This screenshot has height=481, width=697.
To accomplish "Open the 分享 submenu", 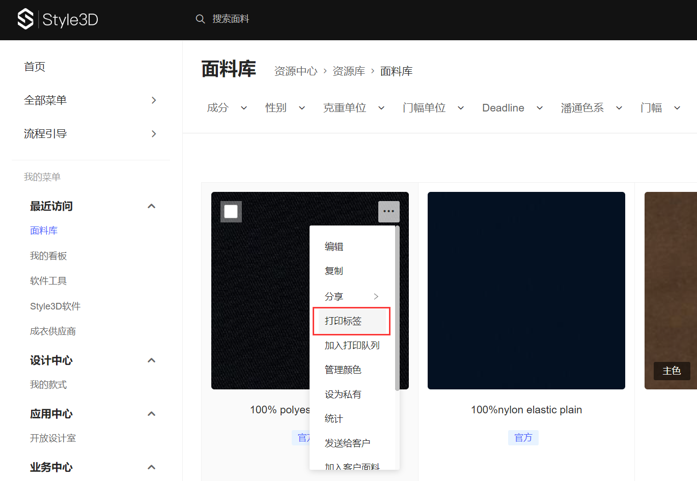I will [x=352, y=296].
